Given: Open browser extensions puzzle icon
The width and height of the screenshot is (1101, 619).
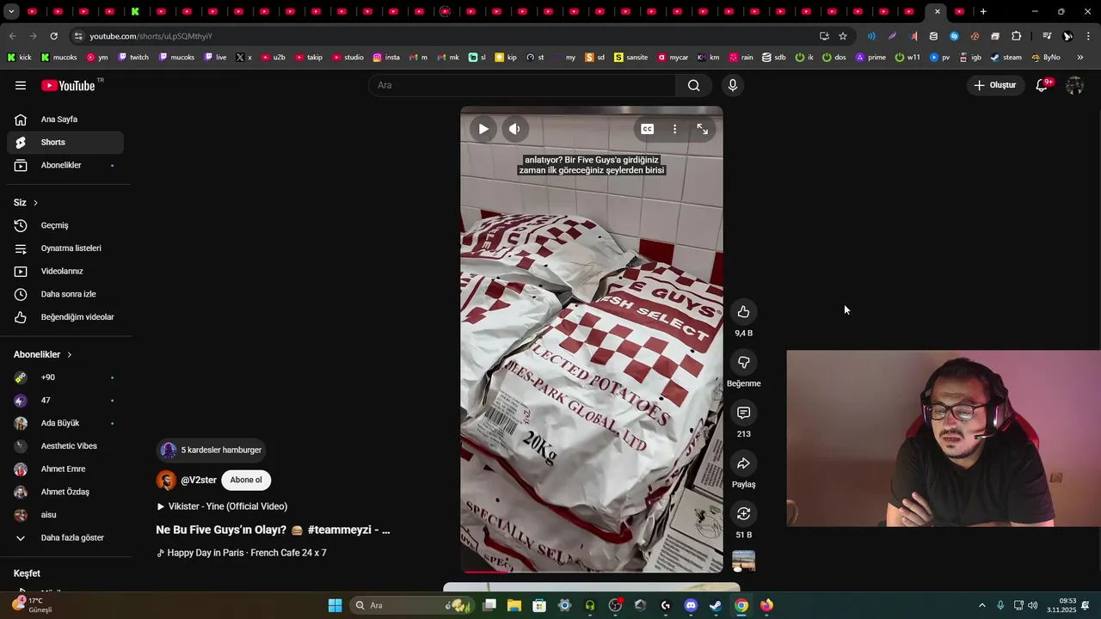Looking at the screenshot, I should pyautogui.click(x=1016, y=36).
